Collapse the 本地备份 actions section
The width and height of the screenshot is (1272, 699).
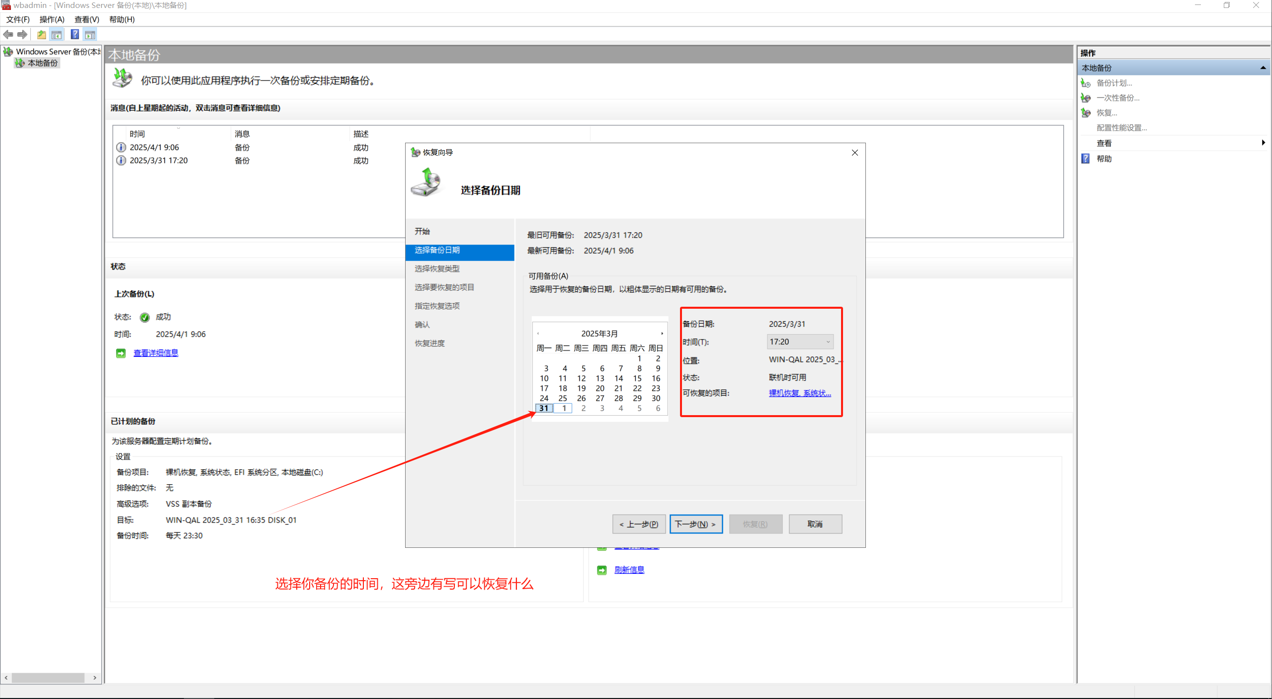tap(1263, 68)
